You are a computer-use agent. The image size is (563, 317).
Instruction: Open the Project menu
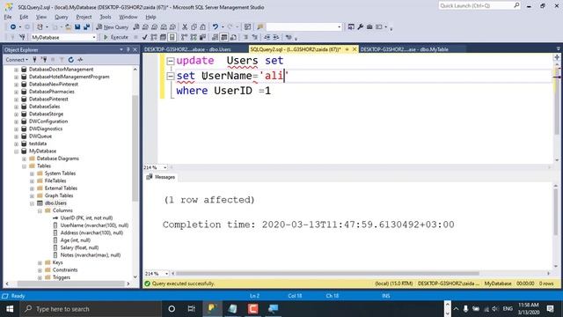(84, 17)
